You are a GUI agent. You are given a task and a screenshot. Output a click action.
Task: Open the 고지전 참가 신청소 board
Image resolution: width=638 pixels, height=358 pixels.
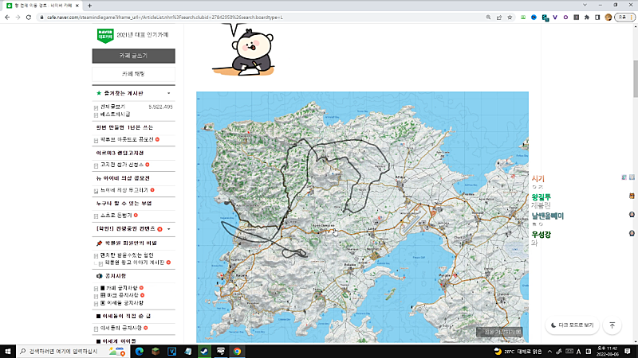pos(122,165)
